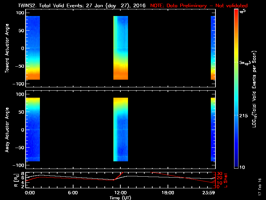Click the Away panel data strip near 12:00

pyautogui.click(x=121, y=129)
